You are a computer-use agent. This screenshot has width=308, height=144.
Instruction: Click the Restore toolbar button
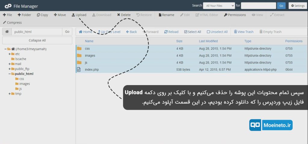(144, 15)
